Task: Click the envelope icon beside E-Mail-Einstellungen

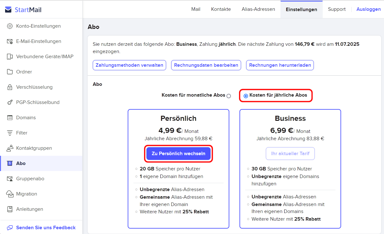Action: click(x=10, y=41)
